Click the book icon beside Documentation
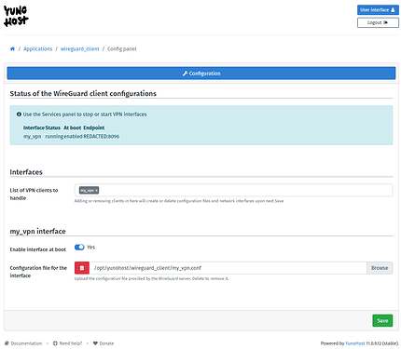The height and width of the screenshot is (349, 401). click(7, 343)
